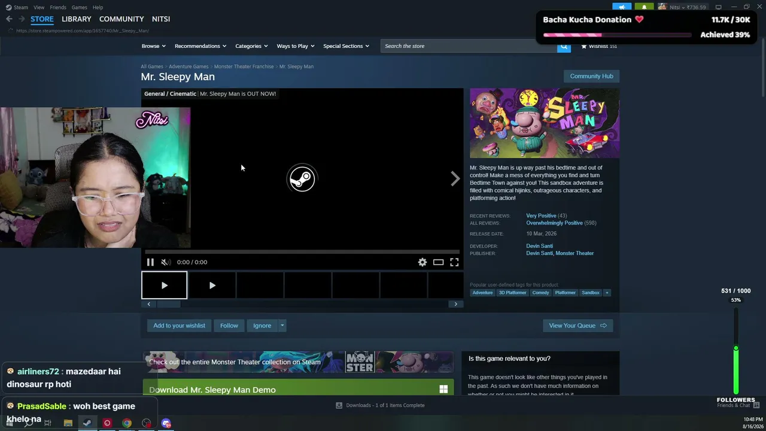Open Very Positive recent reviews link
The width and height of the screenshot is (766, 431).
click(541, 215)
